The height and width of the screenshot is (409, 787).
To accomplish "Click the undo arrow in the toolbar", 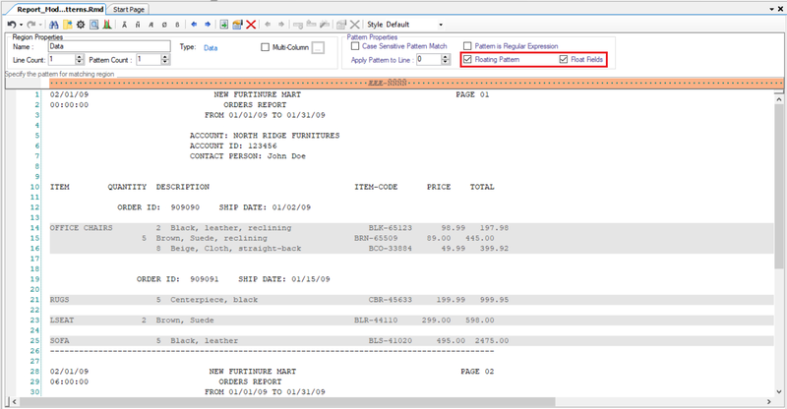I will point(10,24).
